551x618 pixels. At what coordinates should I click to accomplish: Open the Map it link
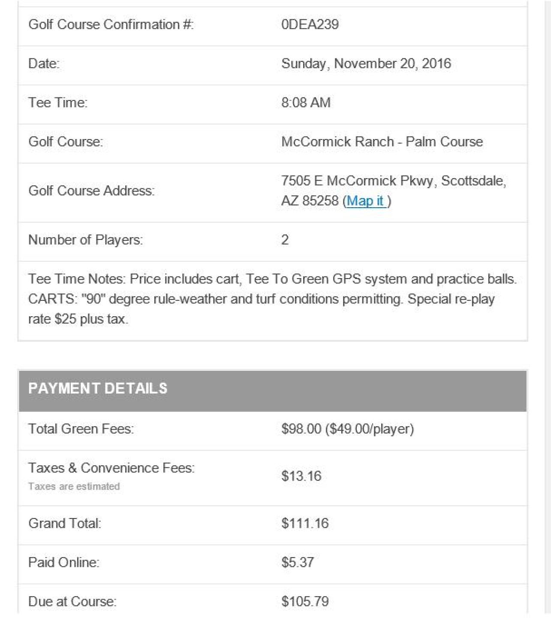[365, 201]
